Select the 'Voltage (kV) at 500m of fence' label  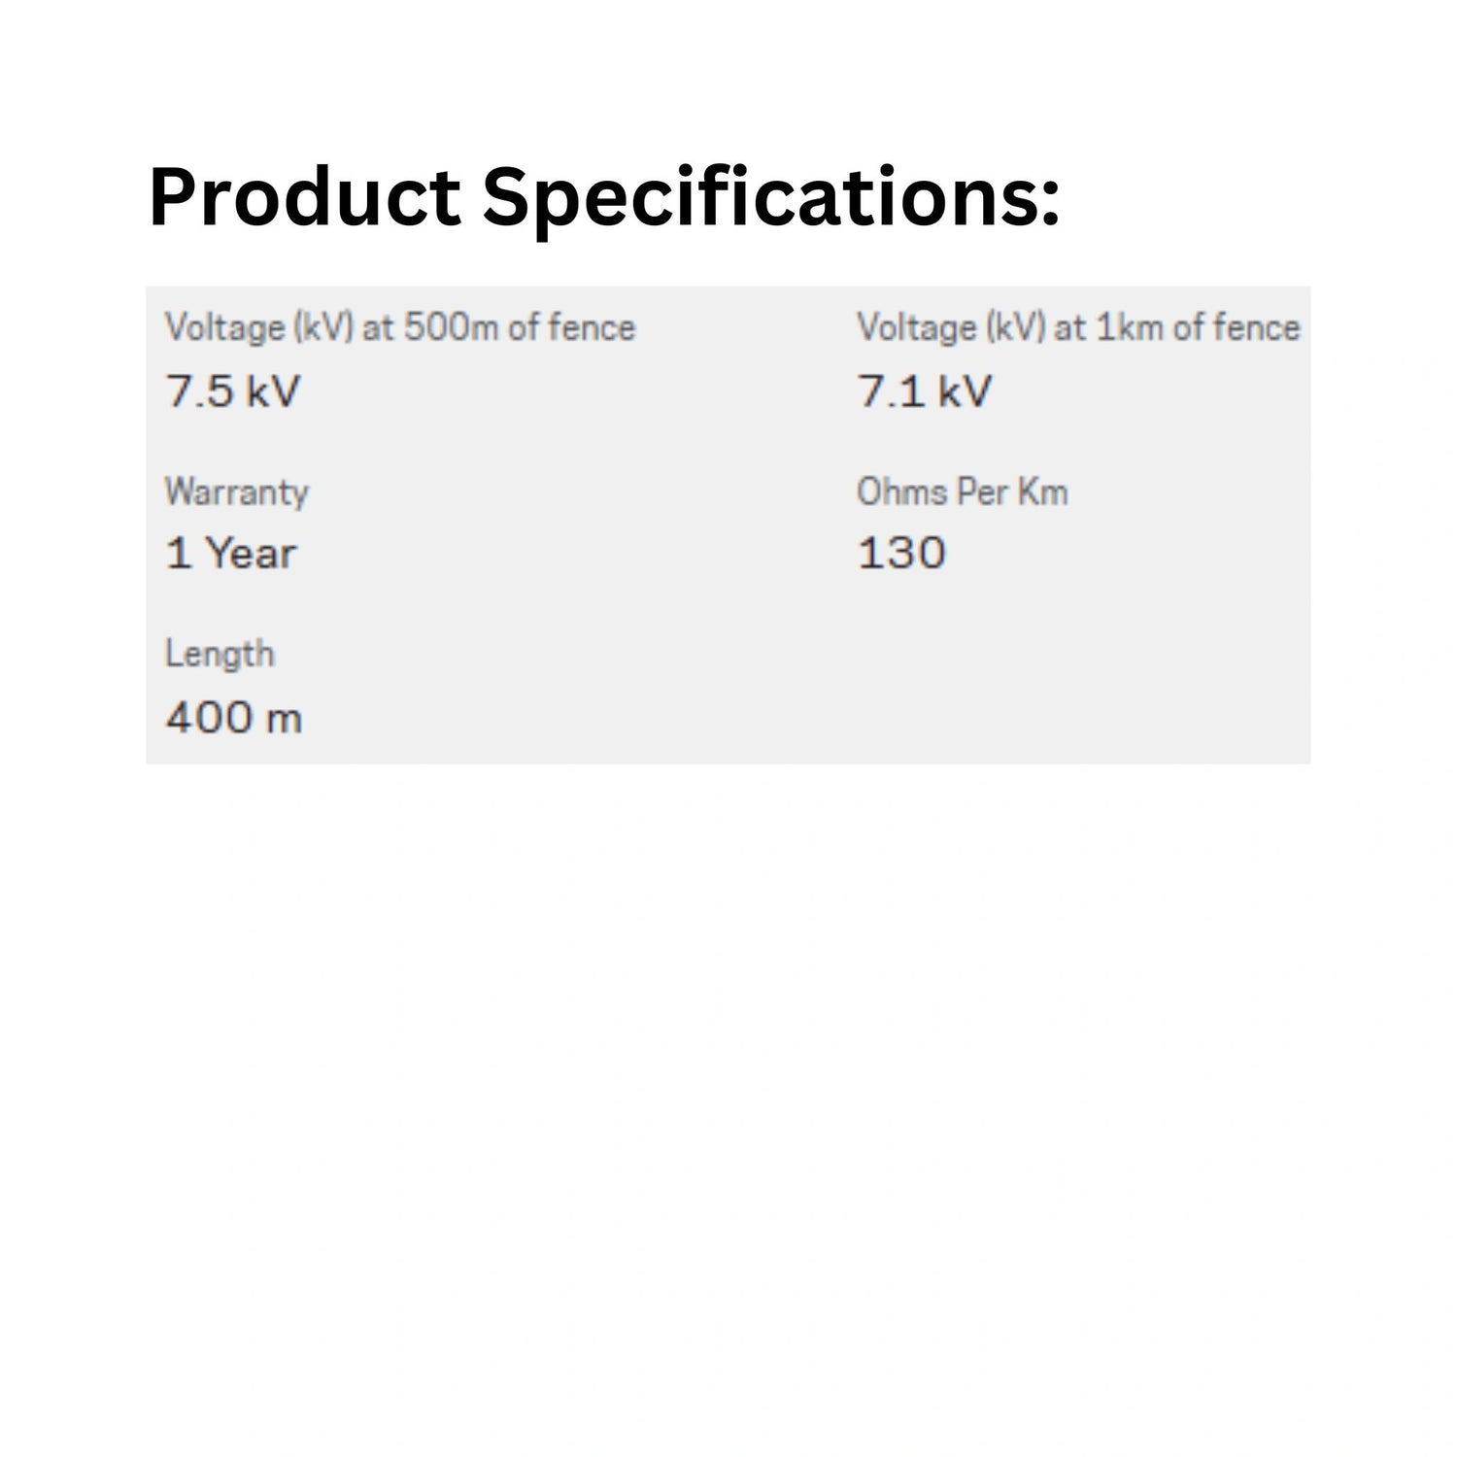(x=399, y=327)
